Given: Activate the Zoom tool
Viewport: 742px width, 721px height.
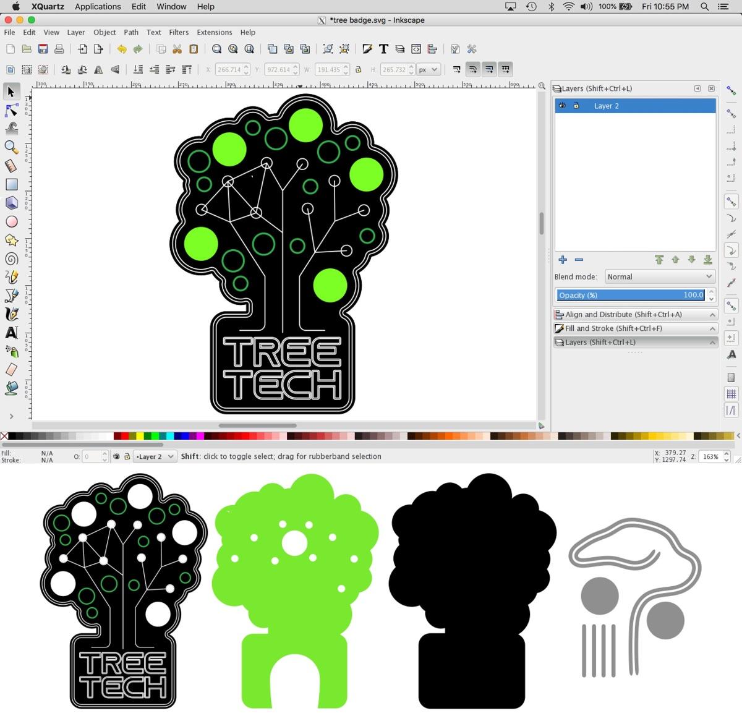Looking at the screenshot, I should click(x=11, y=147).
